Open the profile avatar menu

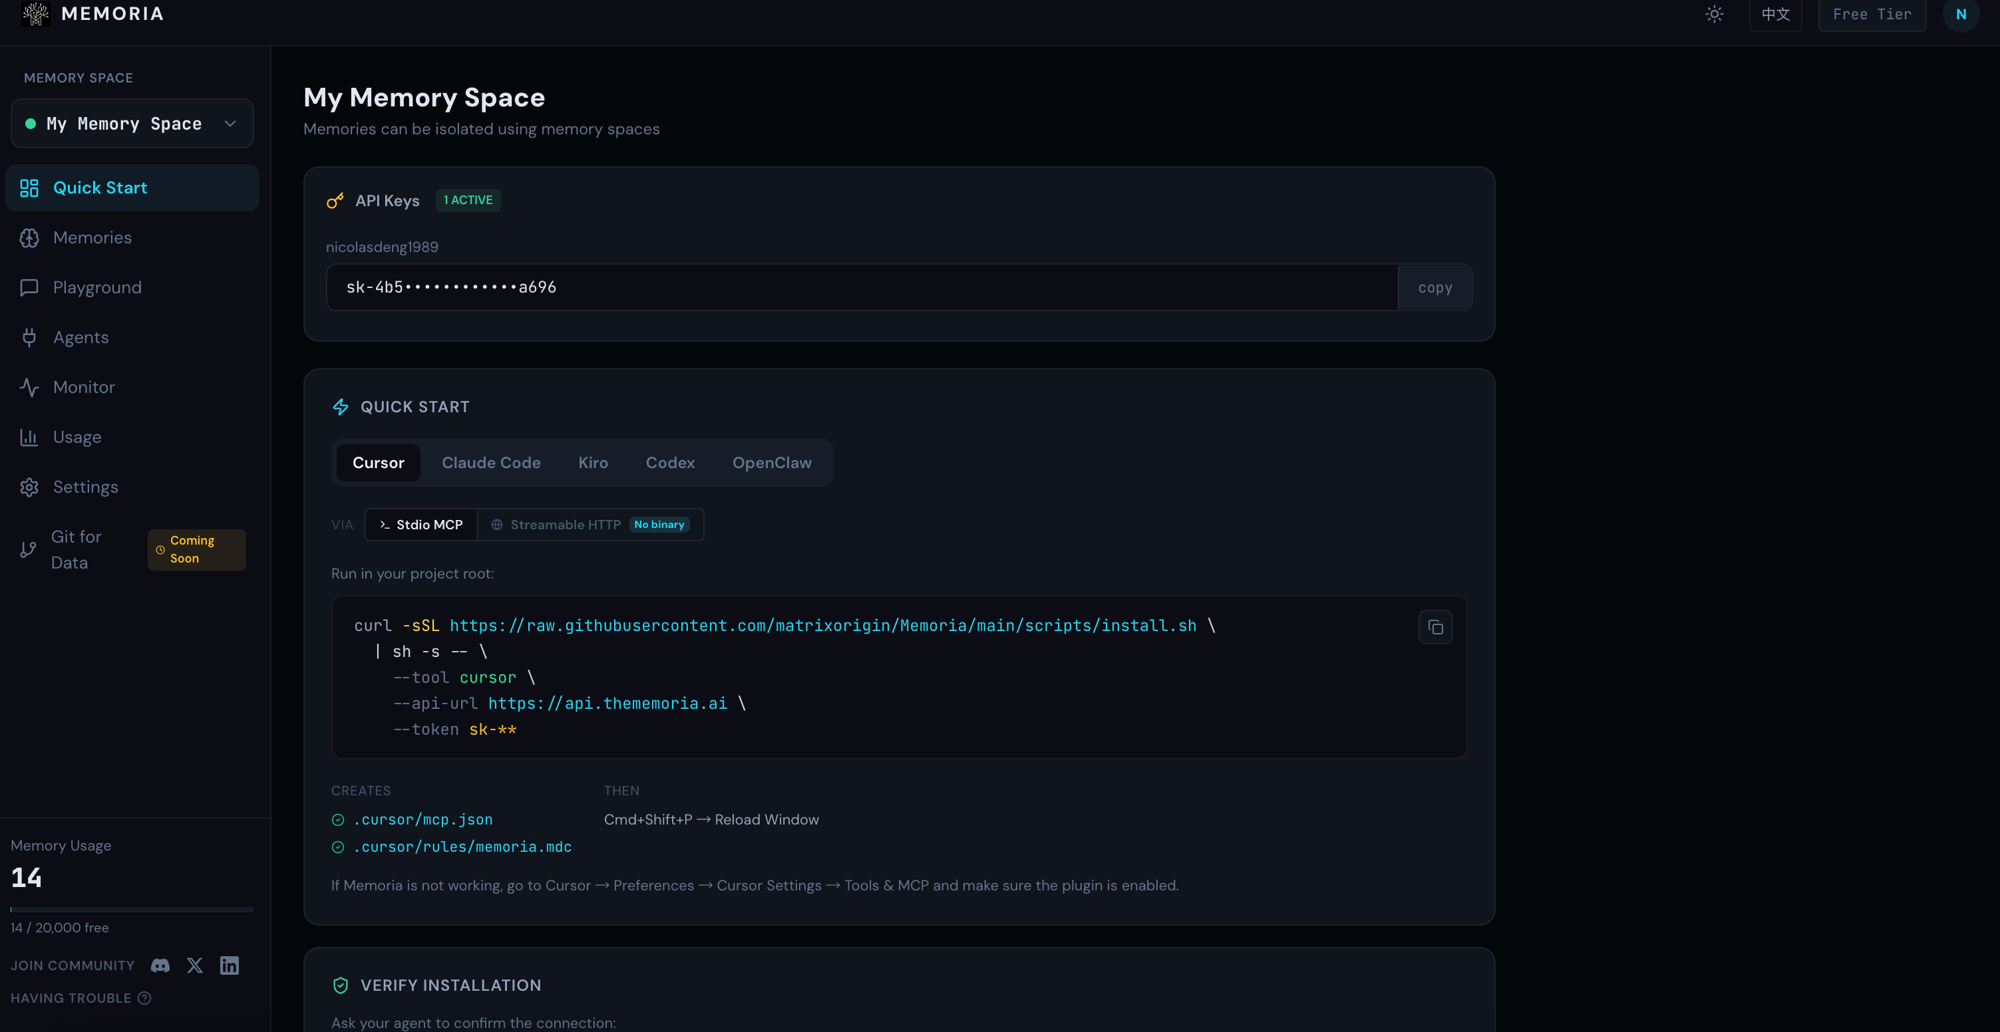pyautogui.click(x=1960, y=14)
